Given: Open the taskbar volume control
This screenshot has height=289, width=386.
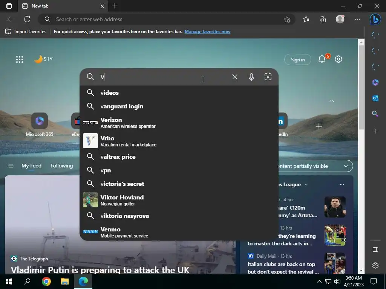Looking at the screenshot, I should (337, 281).
